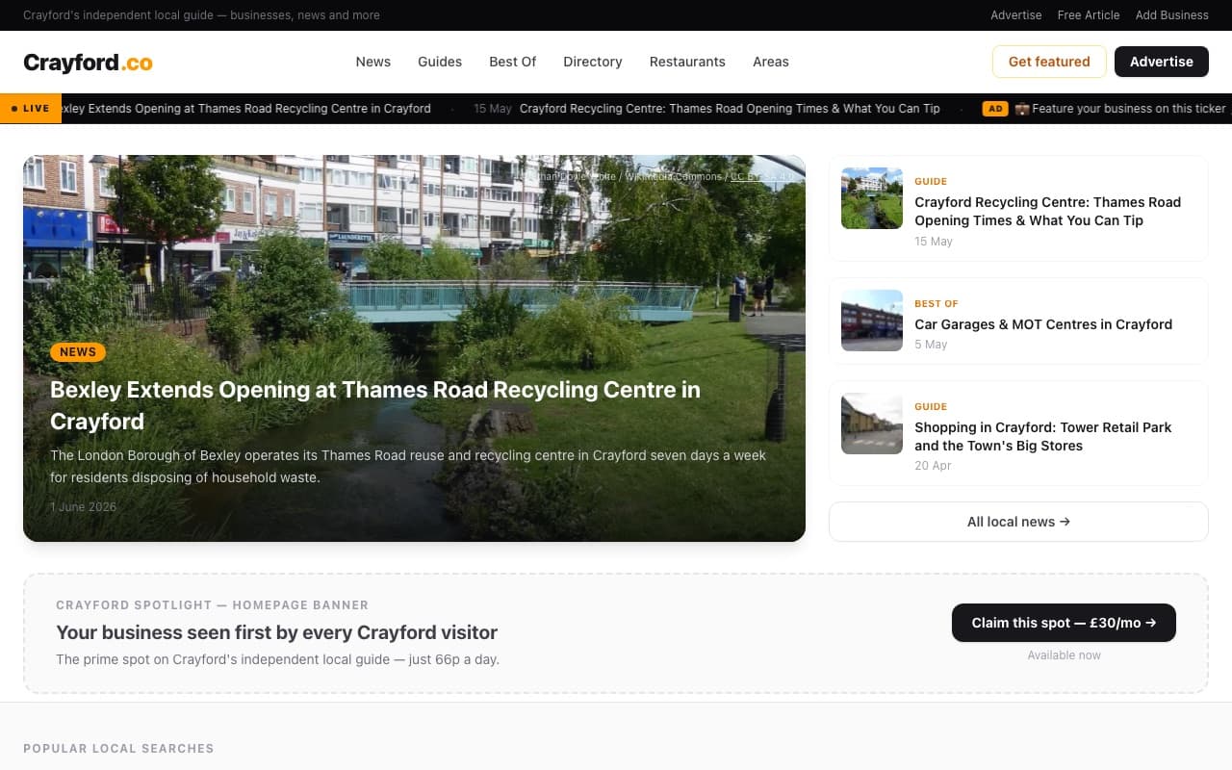Open the Free Article link
Screen dimensions: 1232x770
coord(1089,15)
